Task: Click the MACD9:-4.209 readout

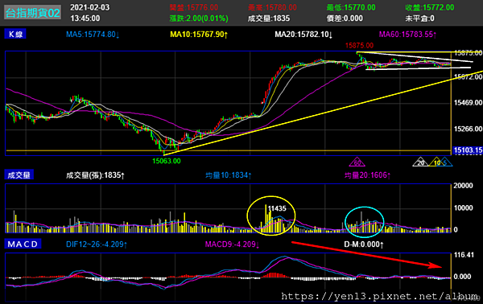Action: (x=233, y=244)
